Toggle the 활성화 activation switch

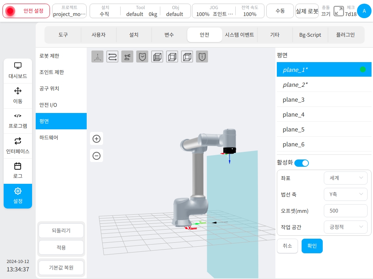302,163
